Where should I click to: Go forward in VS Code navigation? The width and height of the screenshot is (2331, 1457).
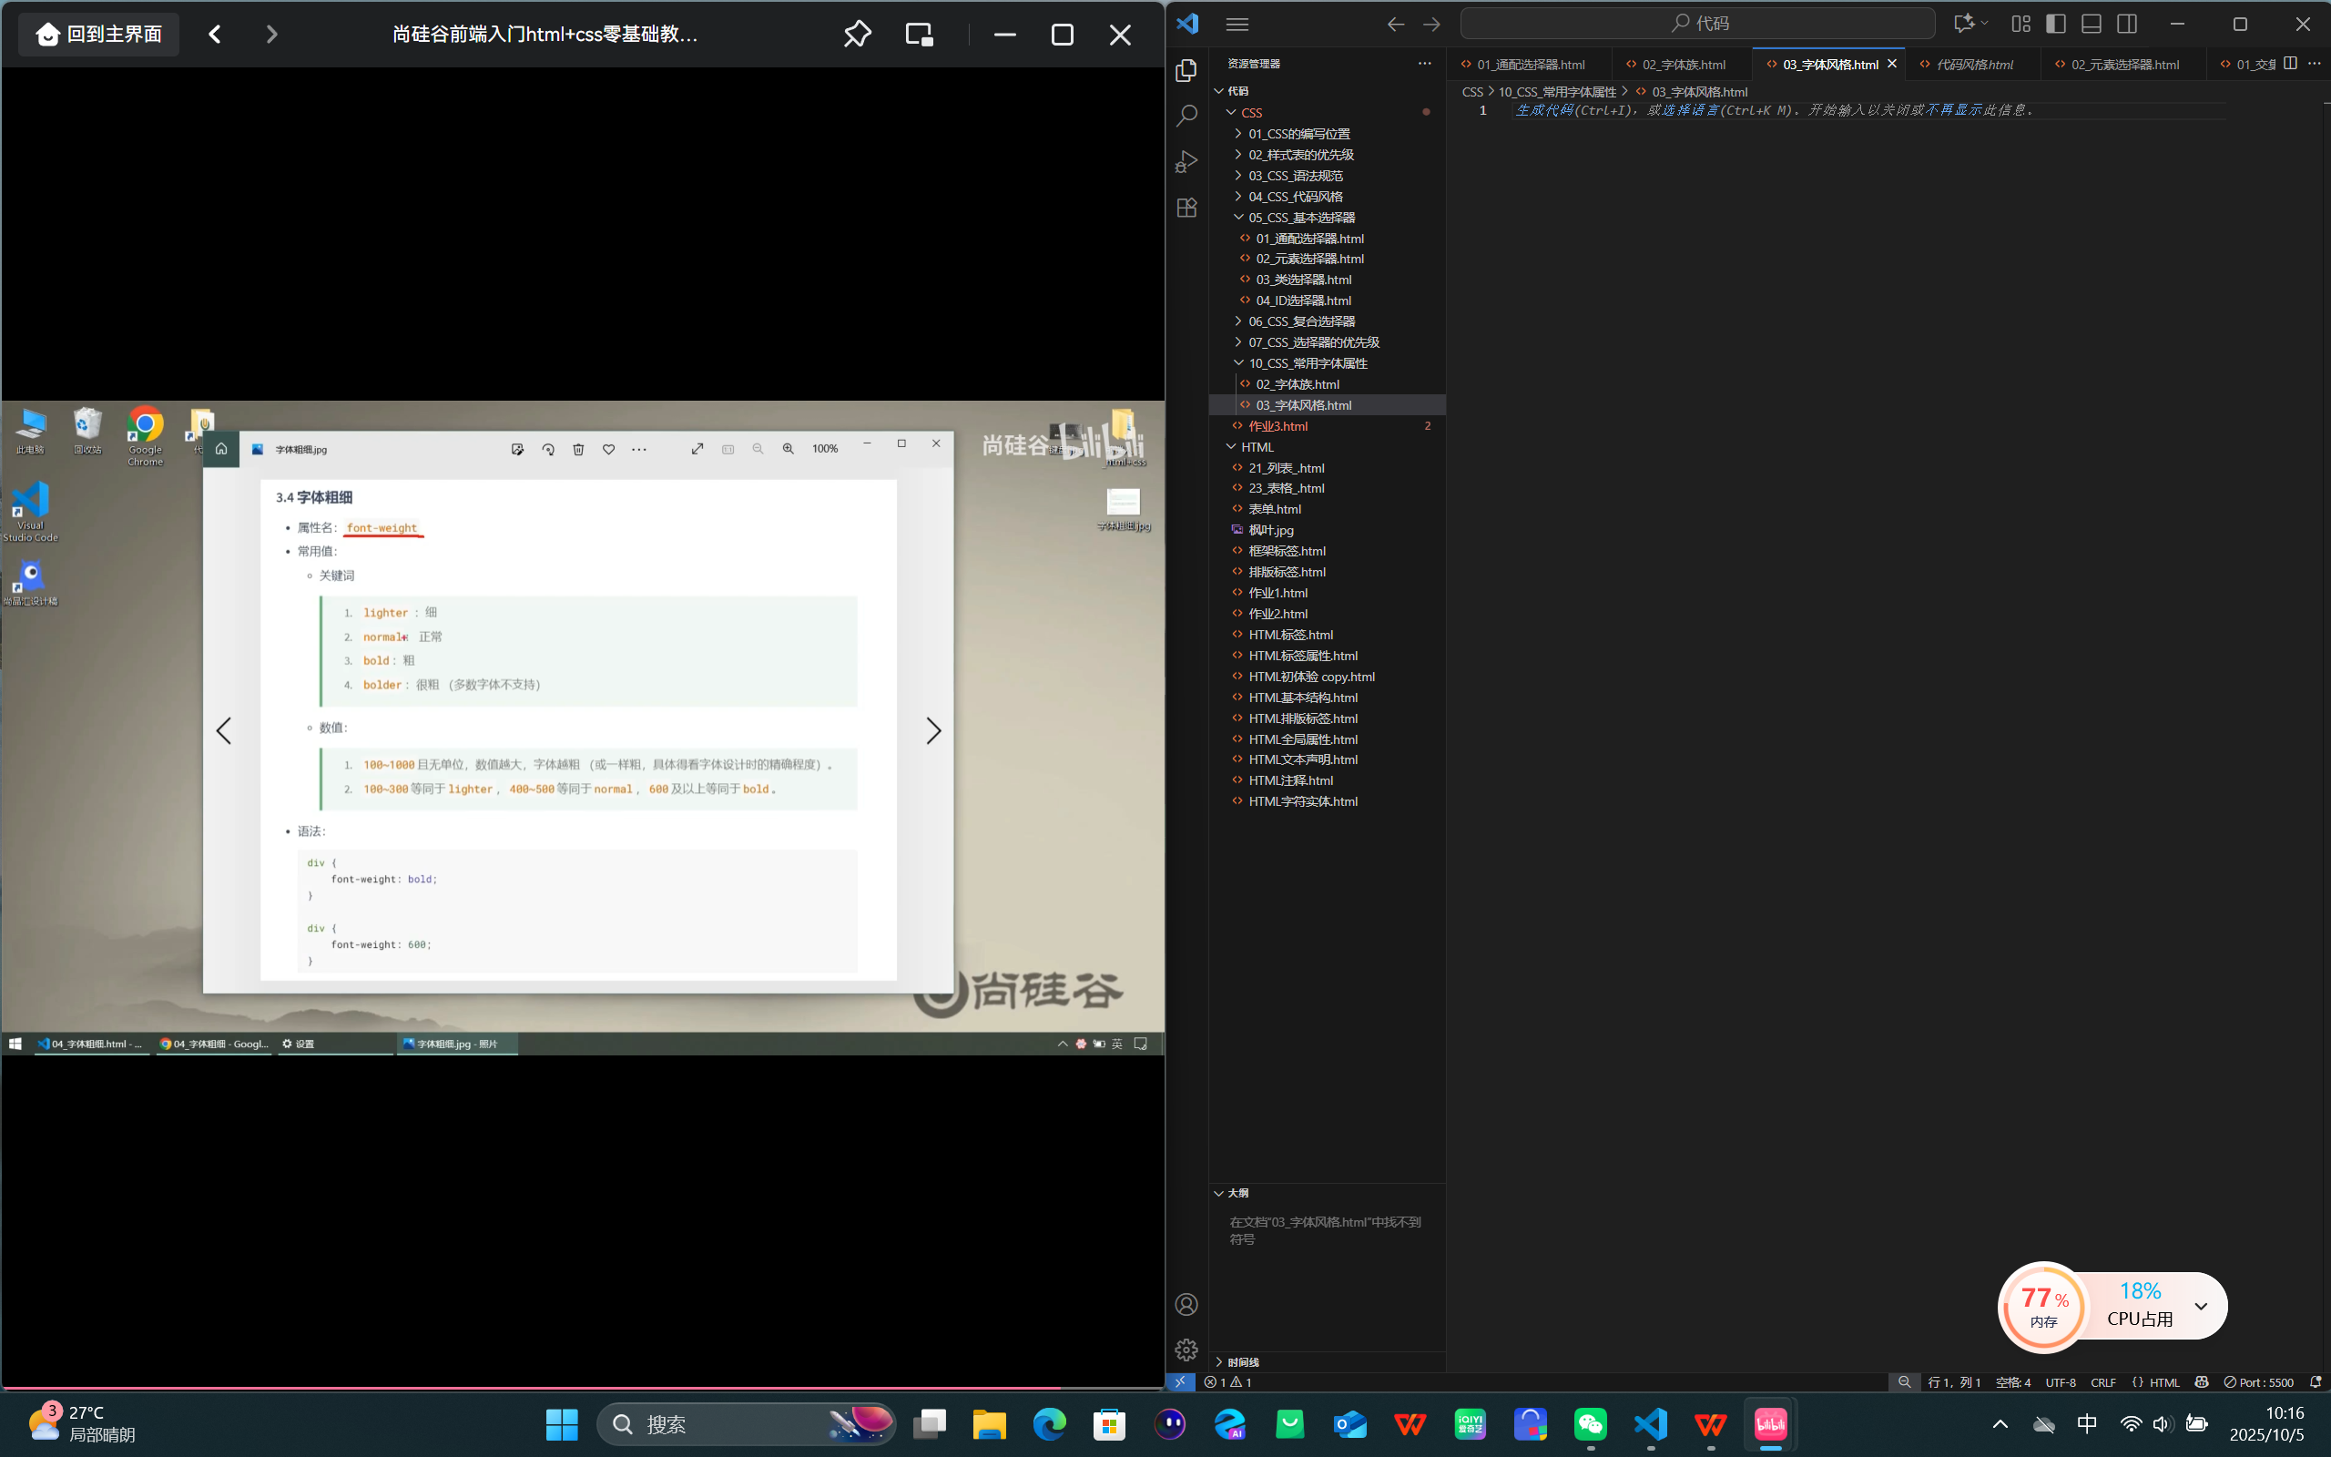[x=1432, y=24]
